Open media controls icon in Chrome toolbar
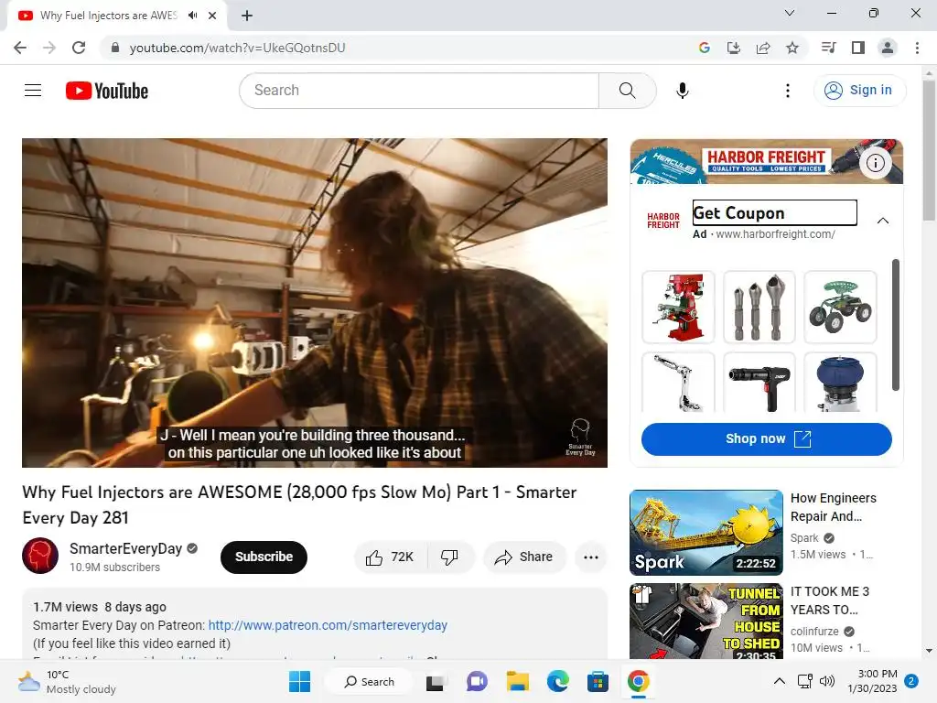This screenshot has height=703, width=937. point(828,48)
